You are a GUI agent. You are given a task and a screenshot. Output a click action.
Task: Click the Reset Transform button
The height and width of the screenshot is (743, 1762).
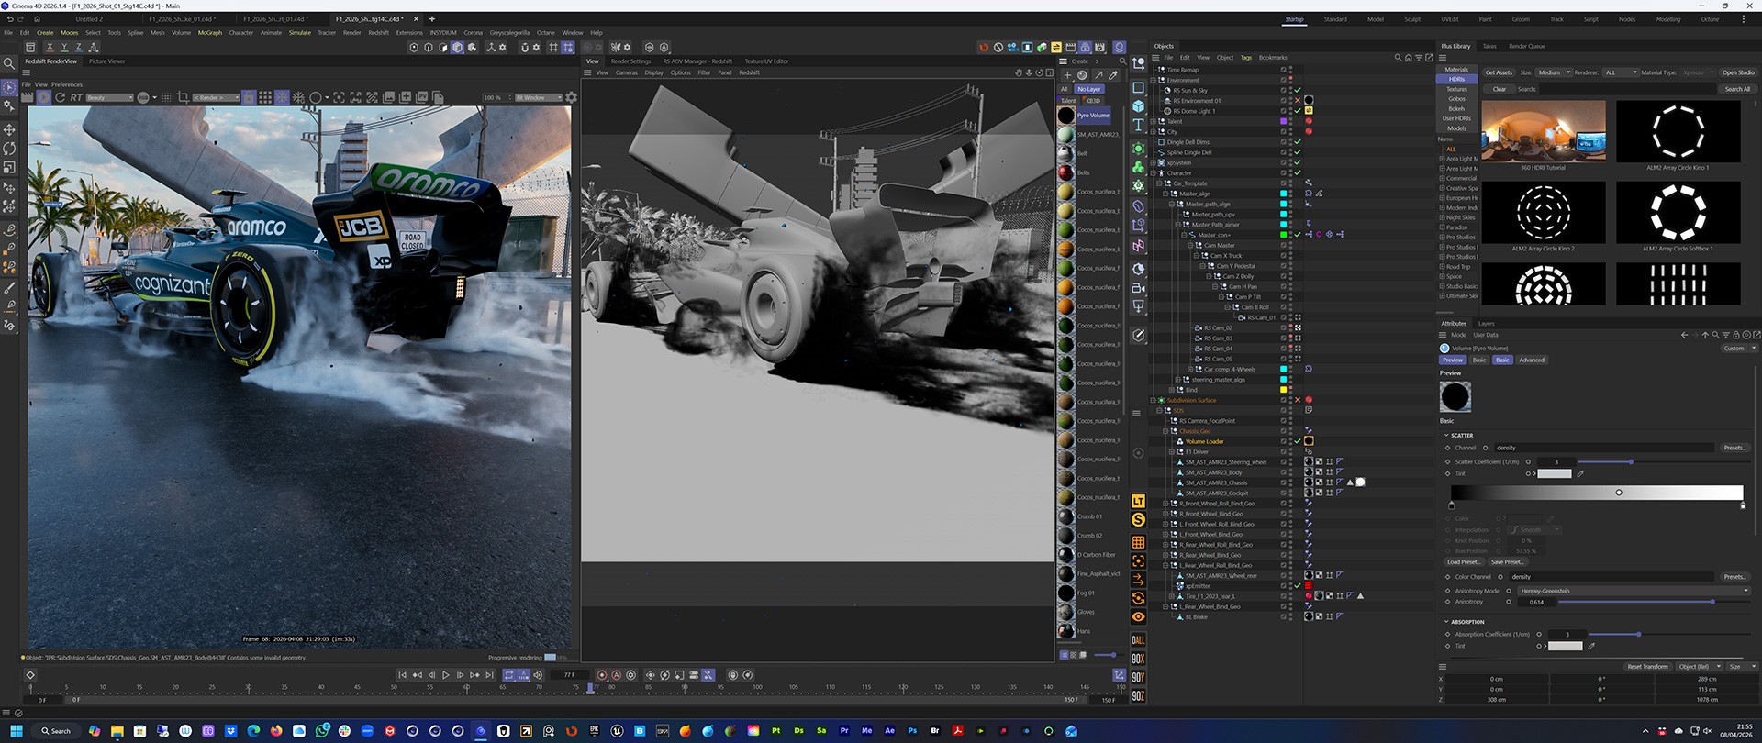pos(1647,667)
